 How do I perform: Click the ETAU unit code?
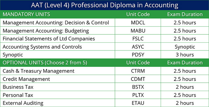[138, 103]
